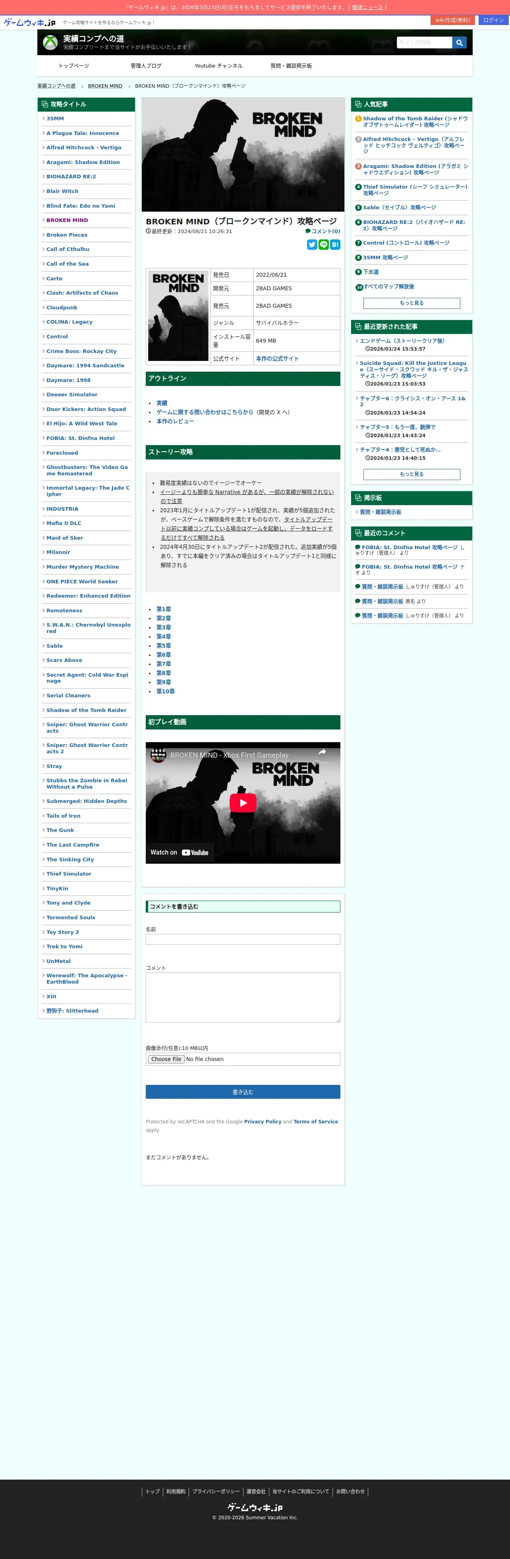This screenshot has width=510, height=1559.
Task: Play the BROKEN MIND YouTube video
Action: (243, 803)
